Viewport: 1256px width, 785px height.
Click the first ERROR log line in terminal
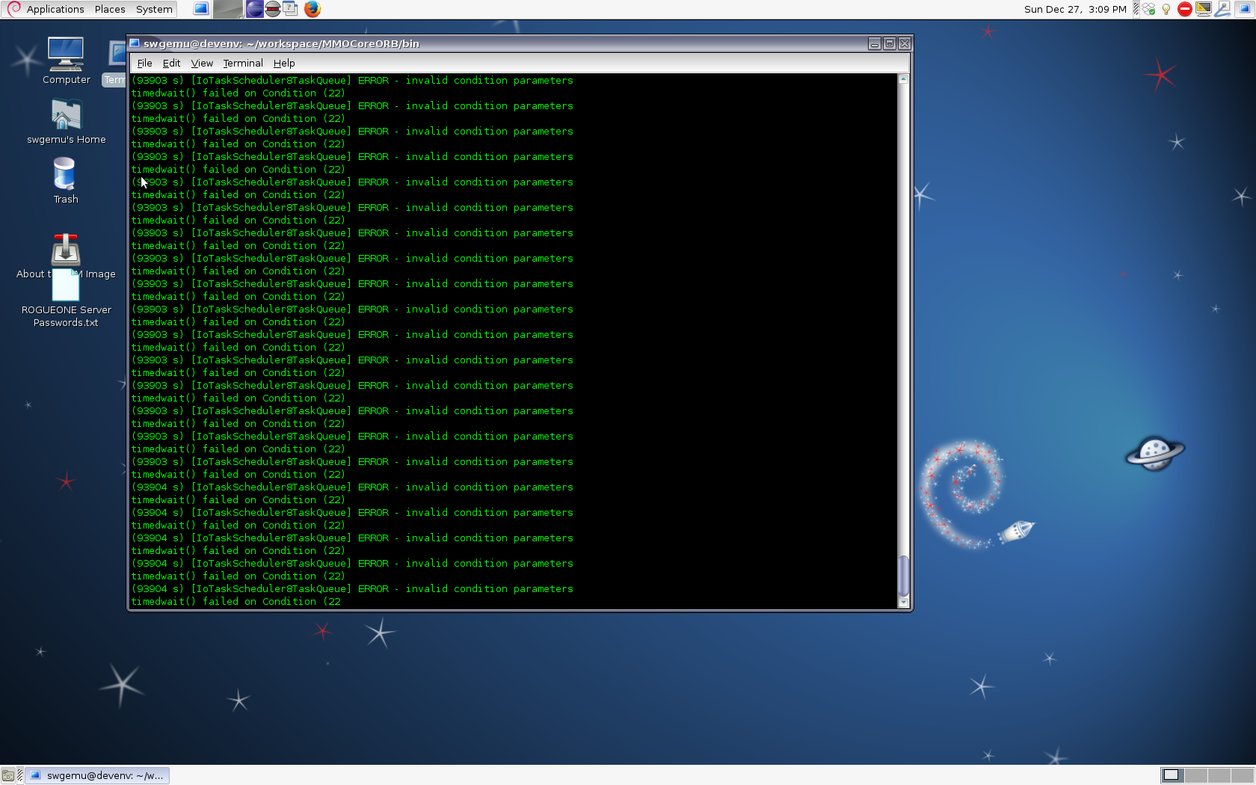(x=352, y=80)
